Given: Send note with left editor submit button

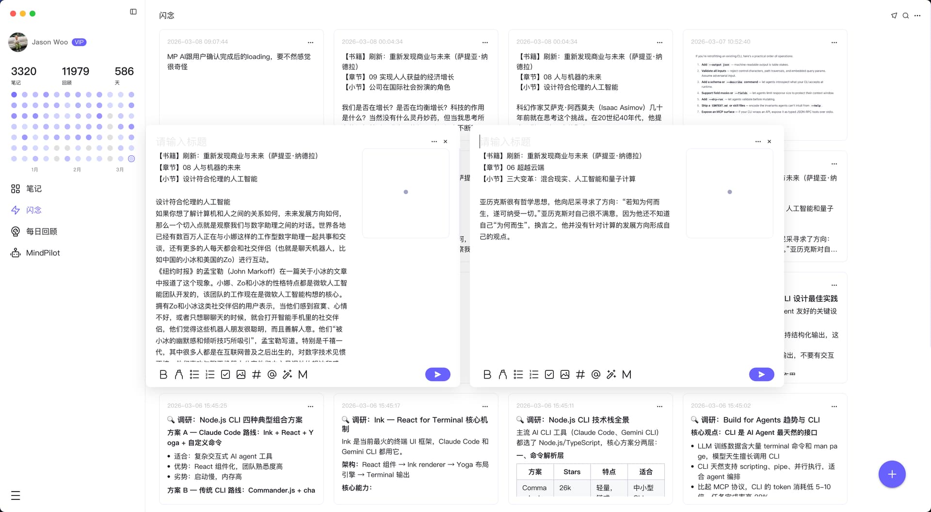Looking at the screenshot, I should (x=437, y=375).
